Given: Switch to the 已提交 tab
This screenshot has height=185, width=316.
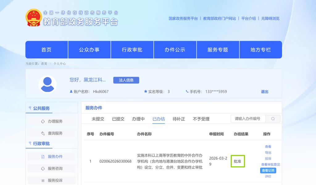Looking at the screenshot, I should tap(118, 119).
